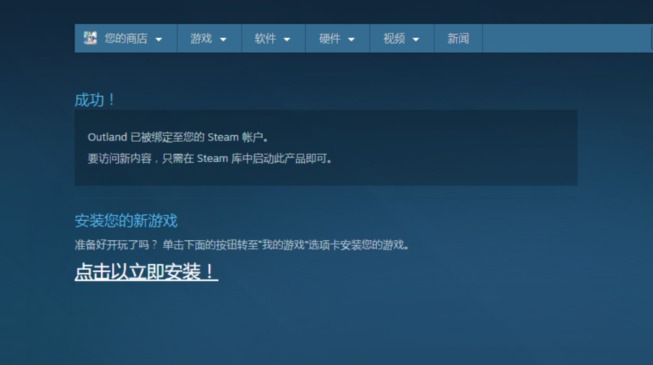
Task: Expand the 软件 dropdown arrow
Action: [x=287, y=40]
